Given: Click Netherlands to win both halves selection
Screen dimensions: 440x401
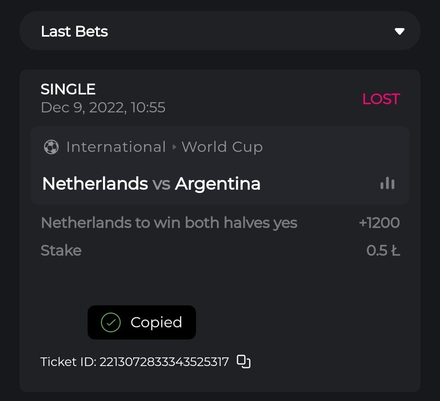Looking at the screenshot, I should pyautogui.click(x=169, y=223).
